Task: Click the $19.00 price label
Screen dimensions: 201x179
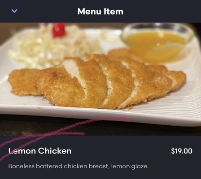Action: coord(182,151)
